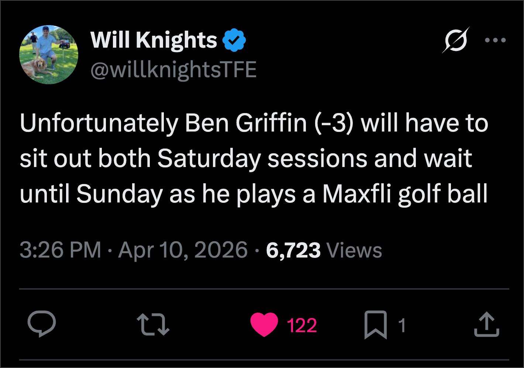This screenshot has width=524, height=368.
Task: Click the 3:26 PM timestamp
Action: tap(61, 250)
